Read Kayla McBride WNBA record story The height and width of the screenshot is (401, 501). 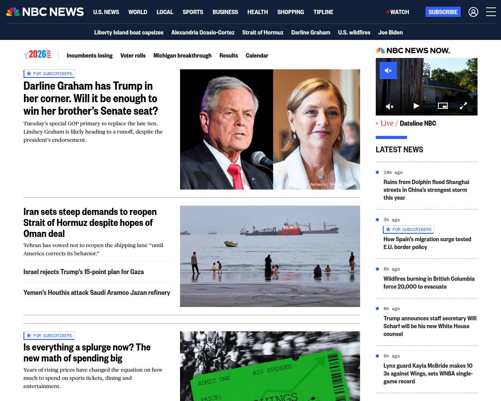click(x=428, y=374)
